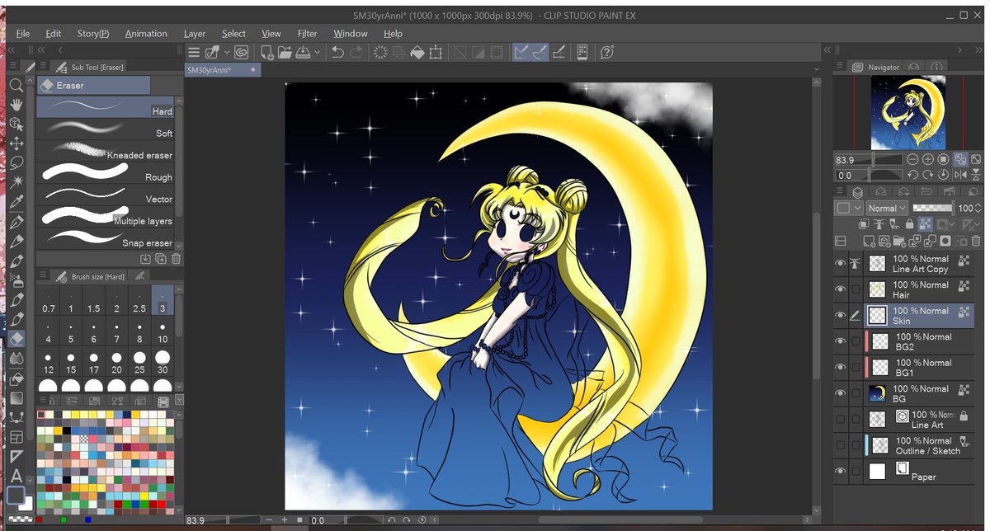990x531 pixels.
Task: Open the Animation menu
Action: (x=146, y=34)
